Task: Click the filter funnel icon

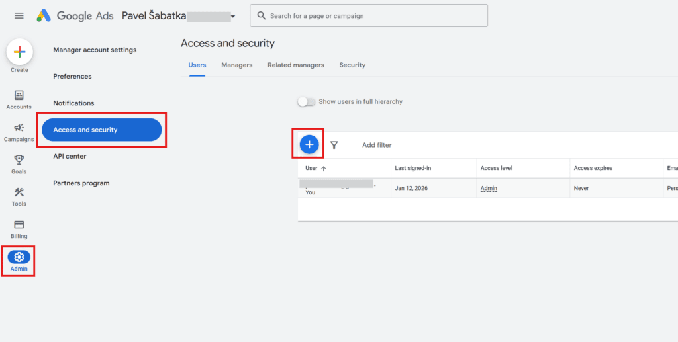Action: [334, 145]
